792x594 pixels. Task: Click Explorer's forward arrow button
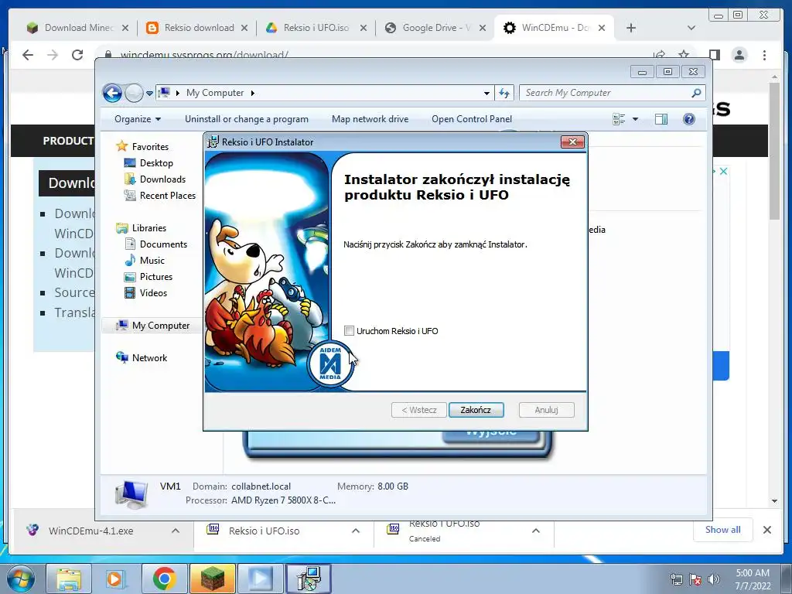[134, 93]
